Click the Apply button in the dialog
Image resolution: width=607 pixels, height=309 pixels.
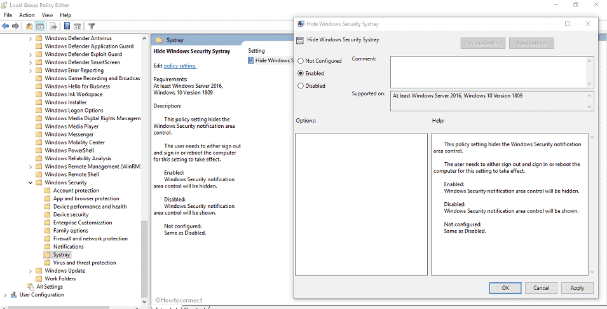577,288
